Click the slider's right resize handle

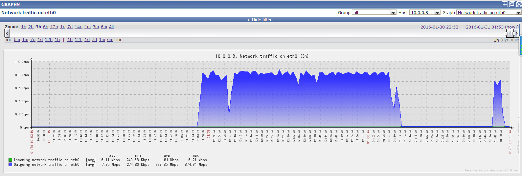pyautogui.click(x=513, y=33)
